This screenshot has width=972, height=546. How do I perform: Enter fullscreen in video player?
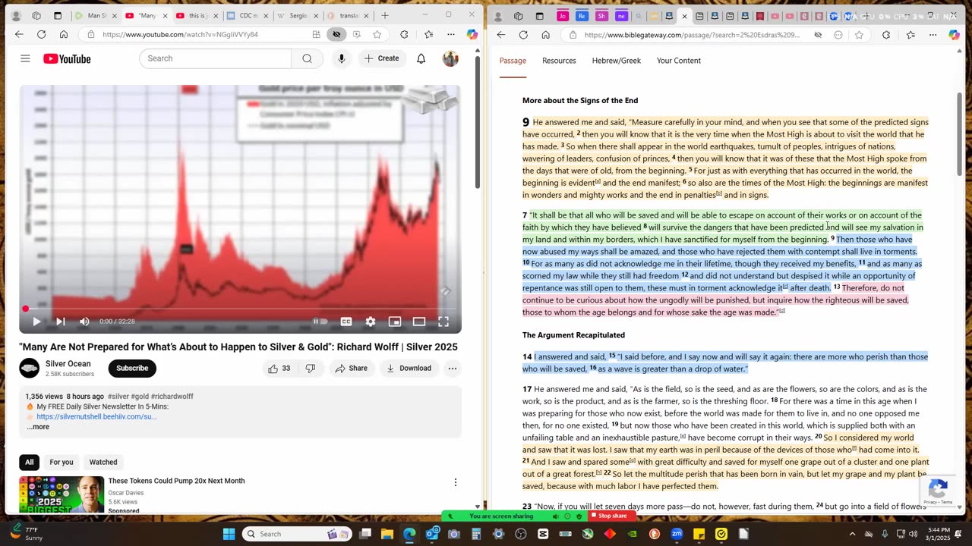443,322
